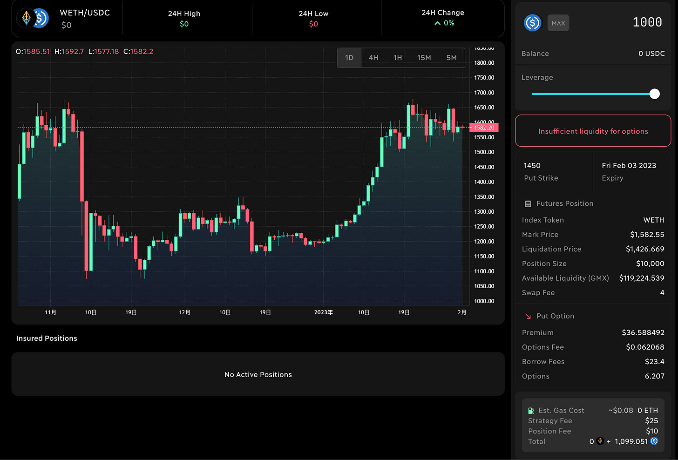
Task: Open the 1450 Put Strike selector
Action: coord(554,171)
